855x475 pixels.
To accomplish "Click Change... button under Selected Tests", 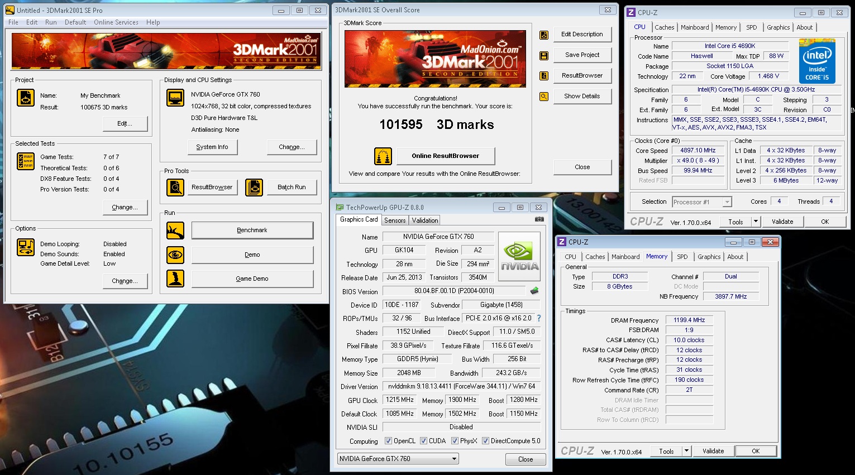I will [x=125, y=207].
